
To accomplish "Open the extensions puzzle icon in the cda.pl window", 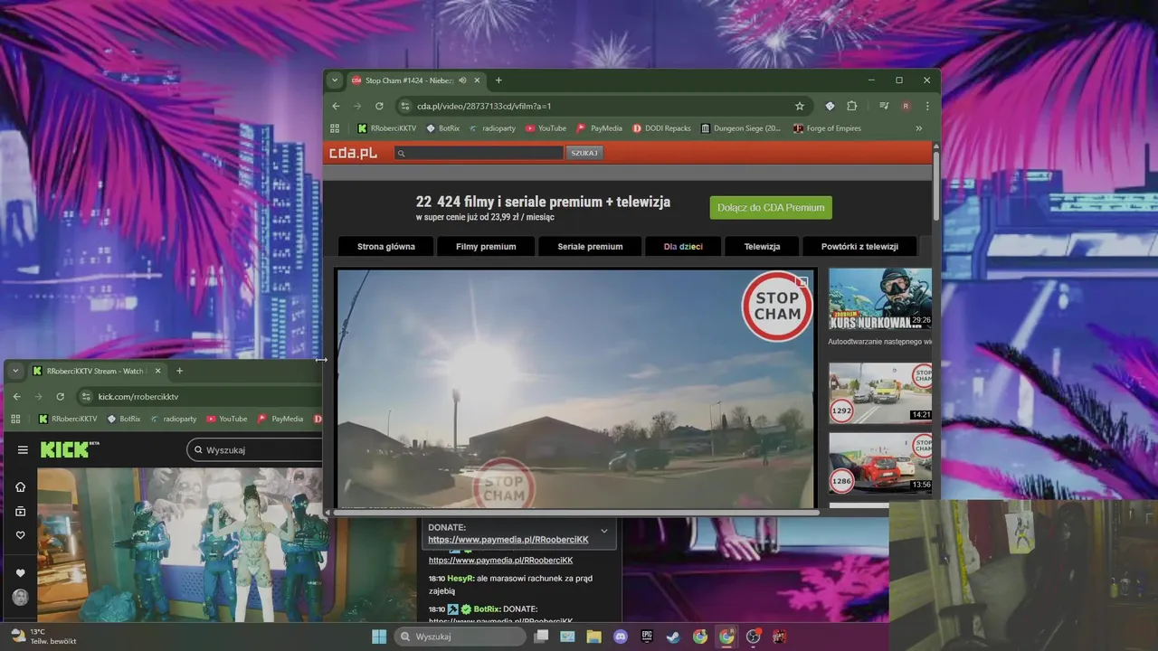I will click(852, 106).
